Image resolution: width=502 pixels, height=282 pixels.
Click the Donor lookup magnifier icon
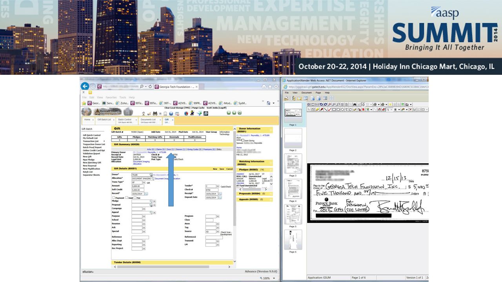point(151,175)
